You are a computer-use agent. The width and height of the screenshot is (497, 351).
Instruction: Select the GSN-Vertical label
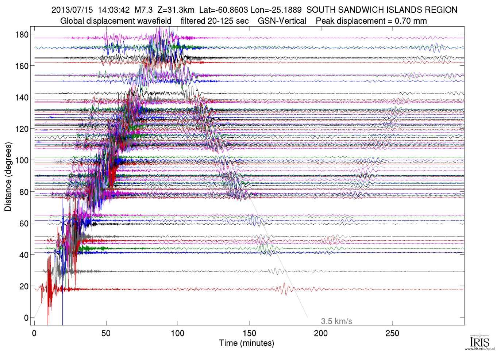tap(282, 21)
